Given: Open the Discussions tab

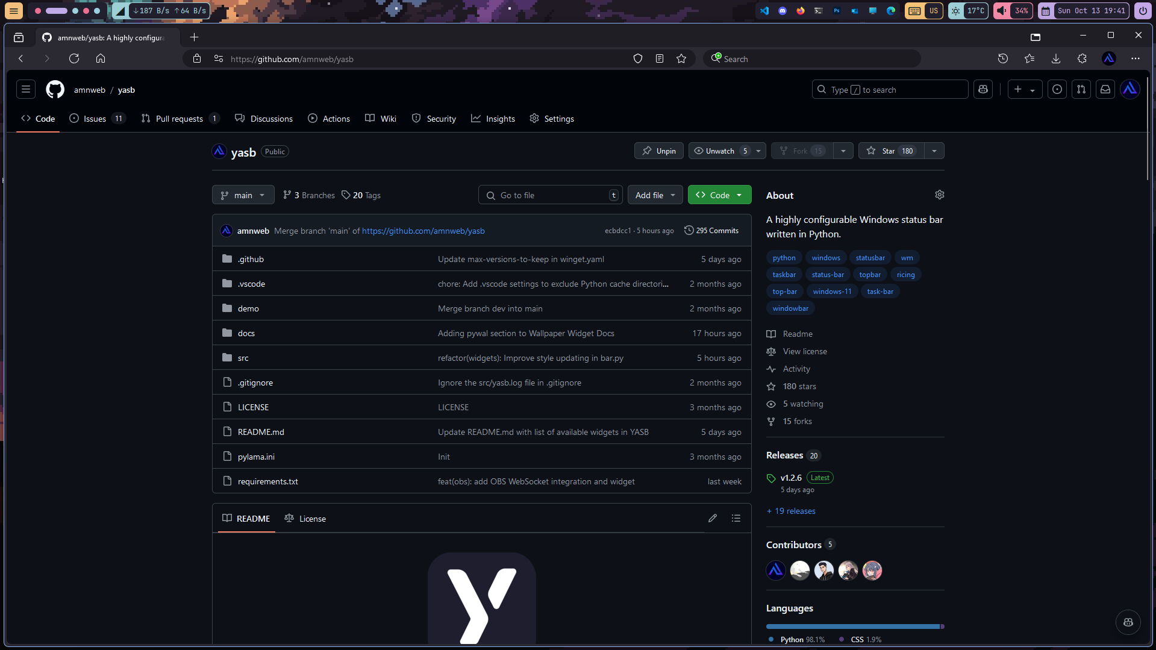Looking at the screenshot, I should pos(264,119).
